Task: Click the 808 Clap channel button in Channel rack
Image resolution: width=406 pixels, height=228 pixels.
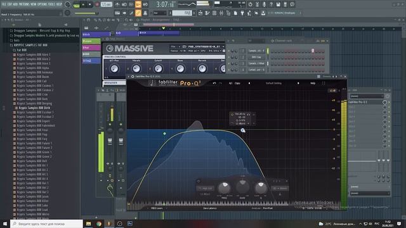Action: (x=256, y=57)
